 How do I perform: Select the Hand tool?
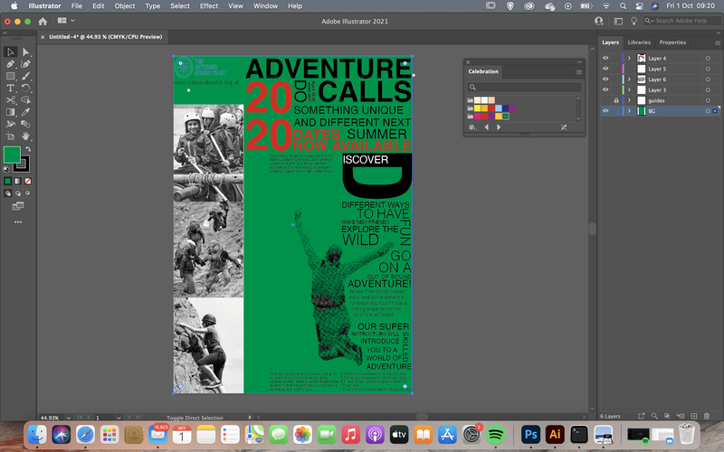pos(26,137)
